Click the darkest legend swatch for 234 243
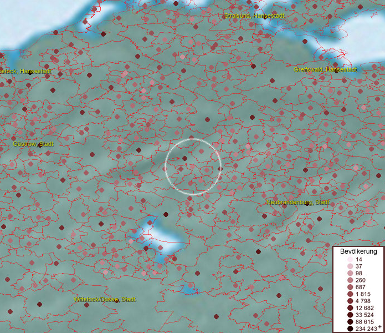 coord(351,329)
